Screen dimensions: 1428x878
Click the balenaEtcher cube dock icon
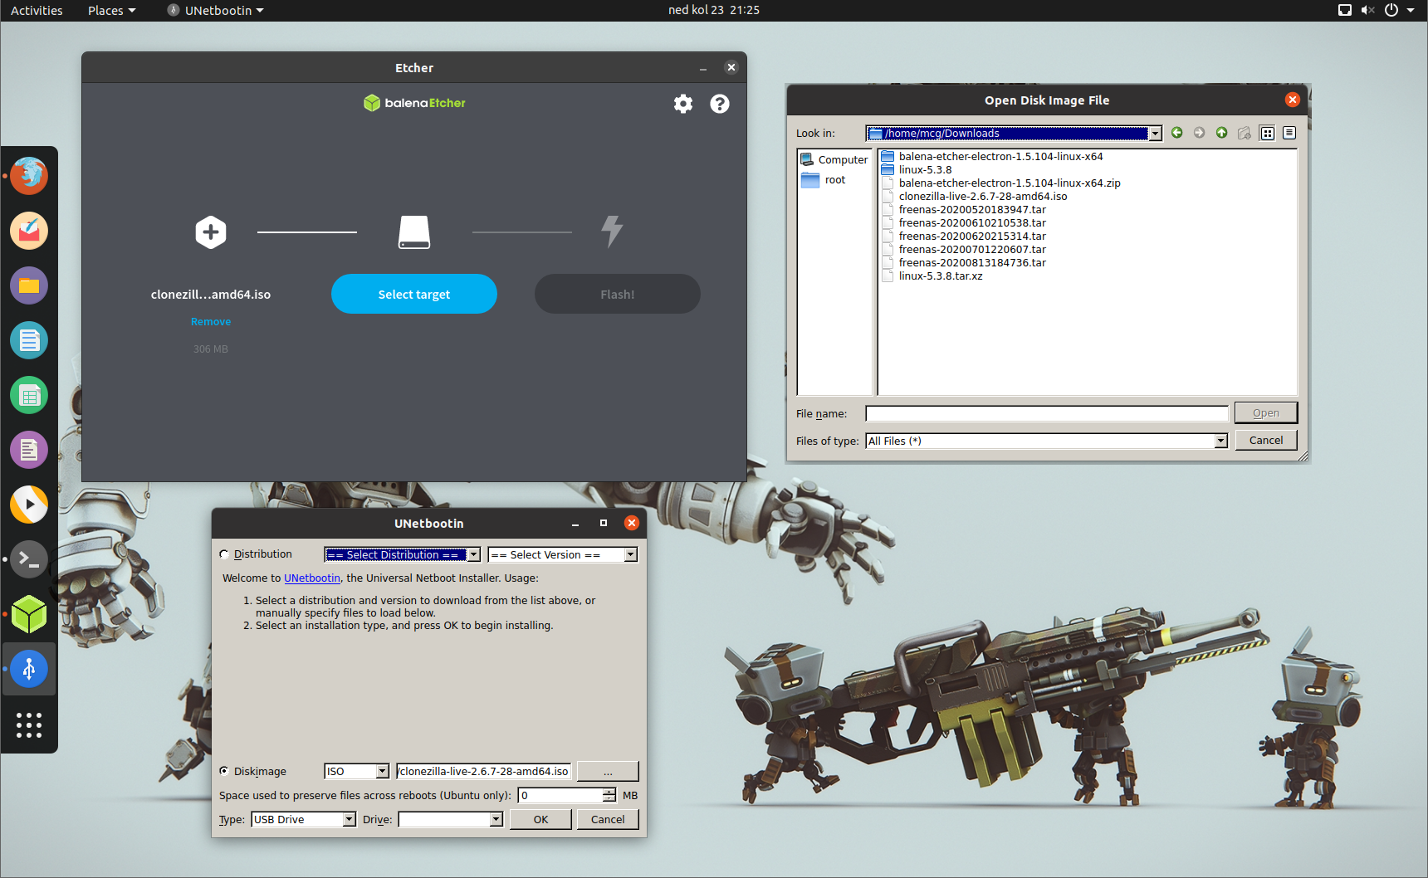(x=29, y=614)
